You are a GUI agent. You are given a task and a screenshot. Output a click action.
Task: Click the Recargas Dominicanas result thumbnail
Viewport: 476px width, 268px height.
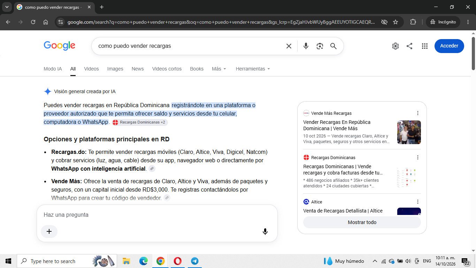pos(409,177)
